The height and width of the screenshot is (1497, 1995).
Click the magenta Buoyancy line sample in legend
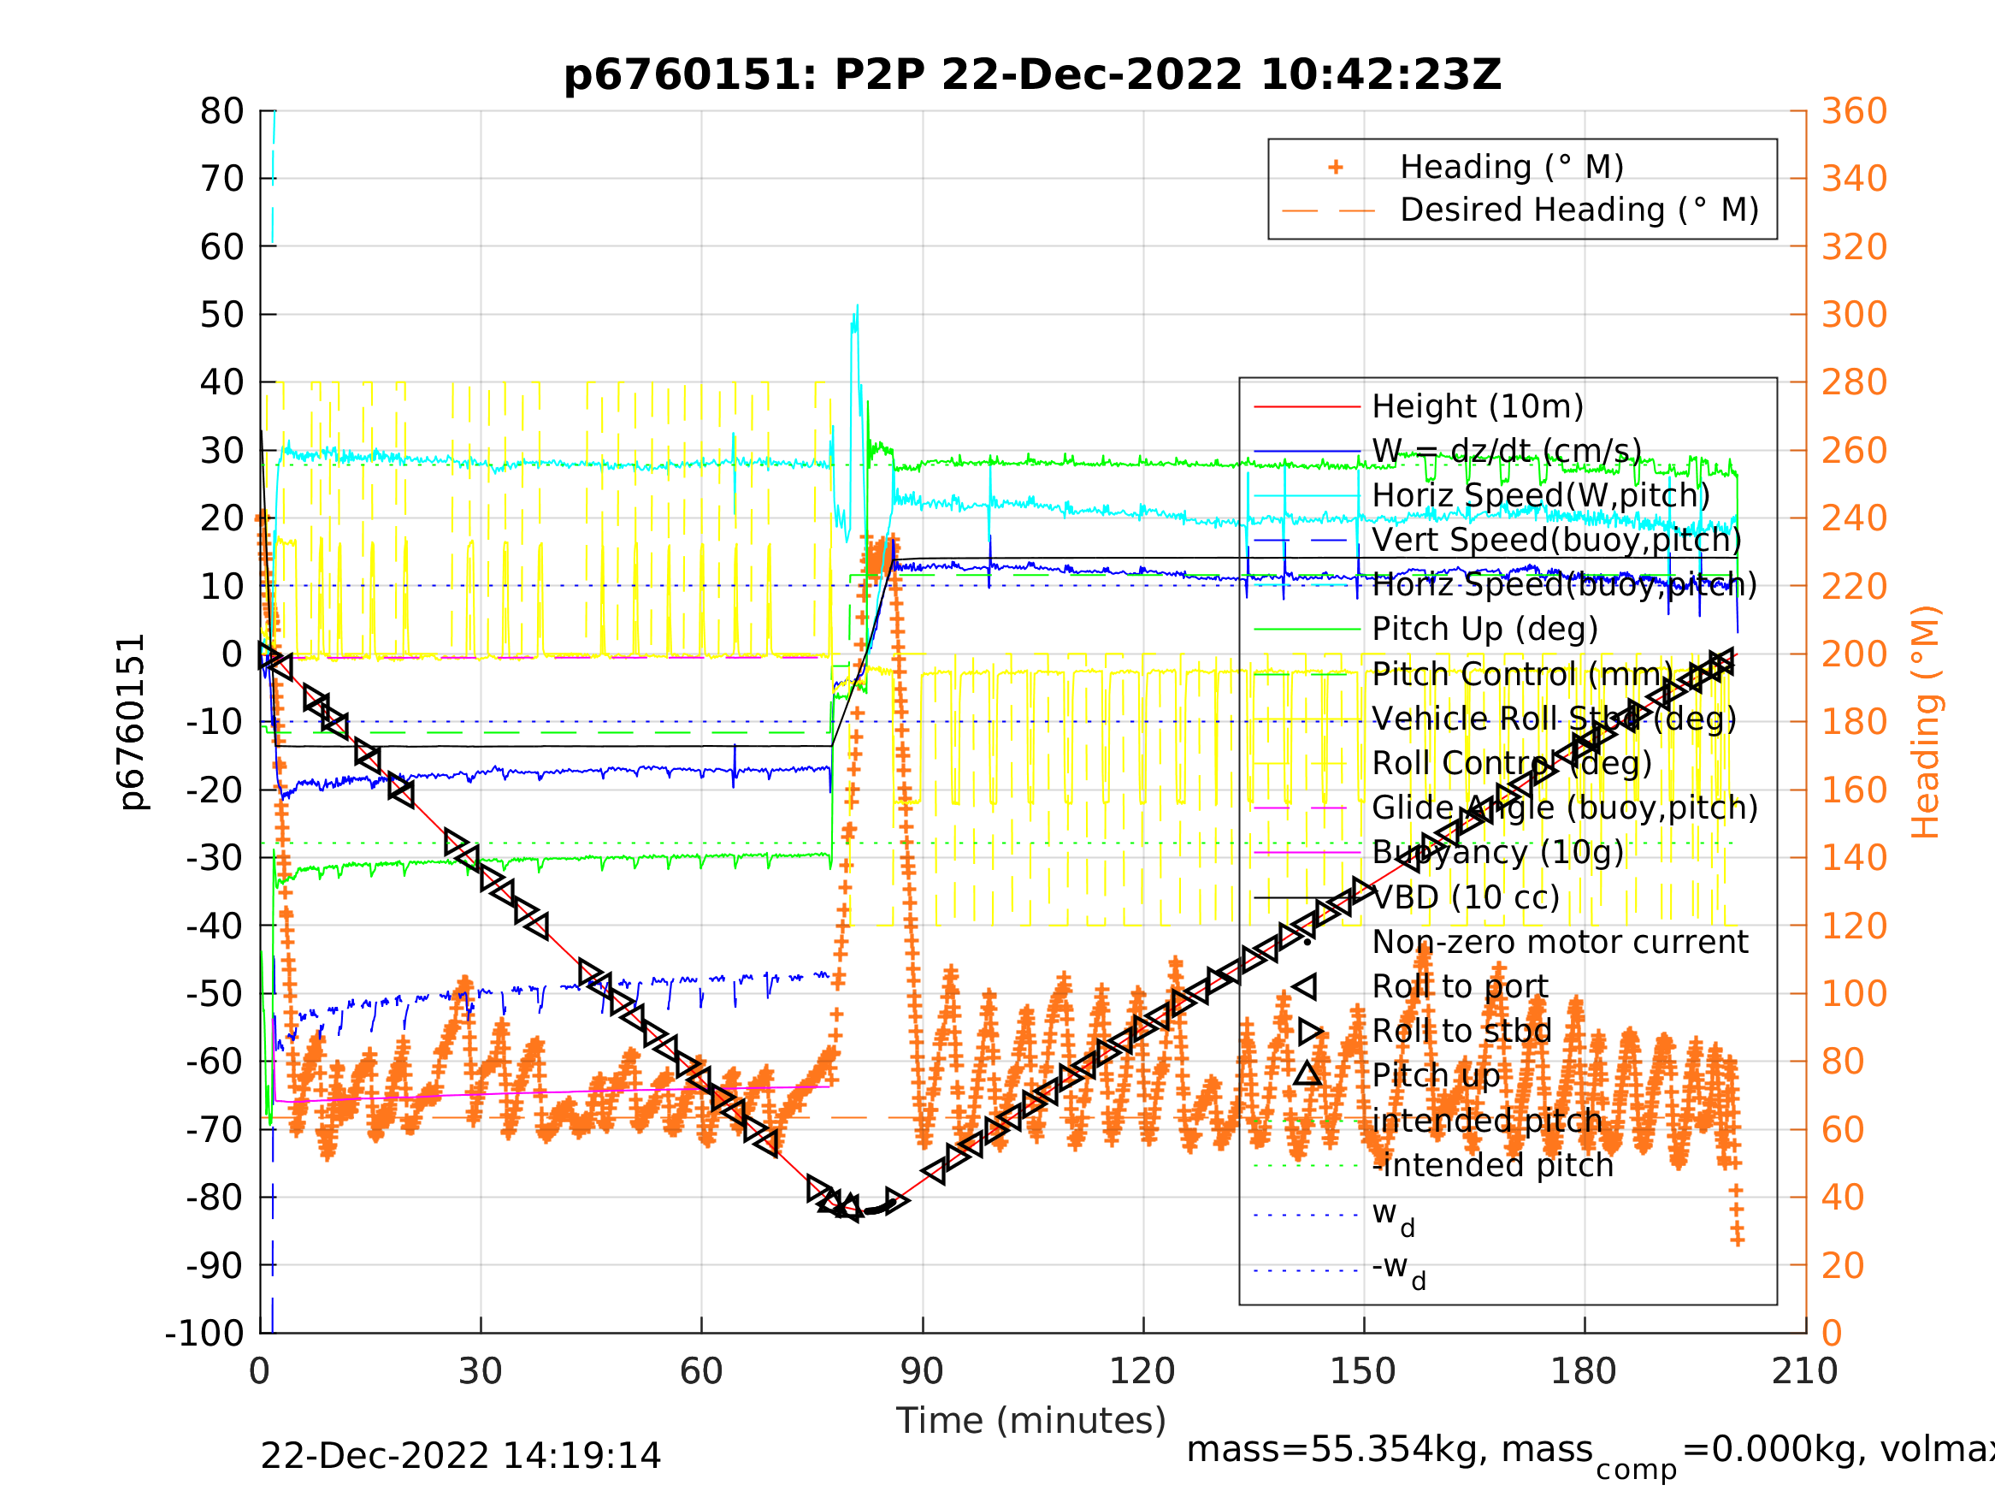pos(1307,853)
